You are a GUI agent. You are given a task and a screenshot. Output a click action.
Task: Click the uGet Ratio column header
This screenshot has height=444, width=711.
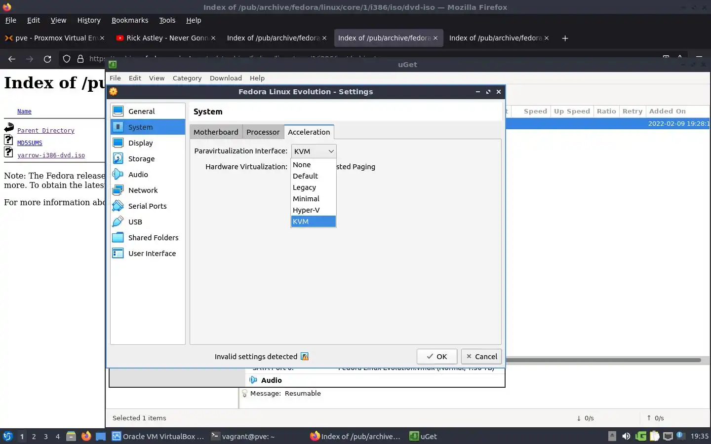[606, 111]
